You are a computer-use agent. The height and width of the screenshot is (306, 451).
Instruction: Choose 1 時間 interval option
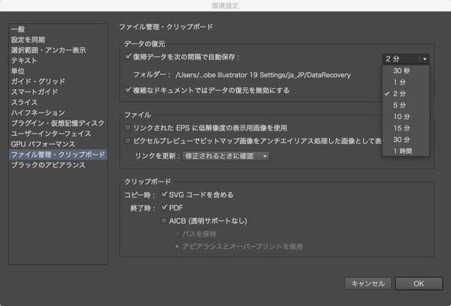coord(406,151)
